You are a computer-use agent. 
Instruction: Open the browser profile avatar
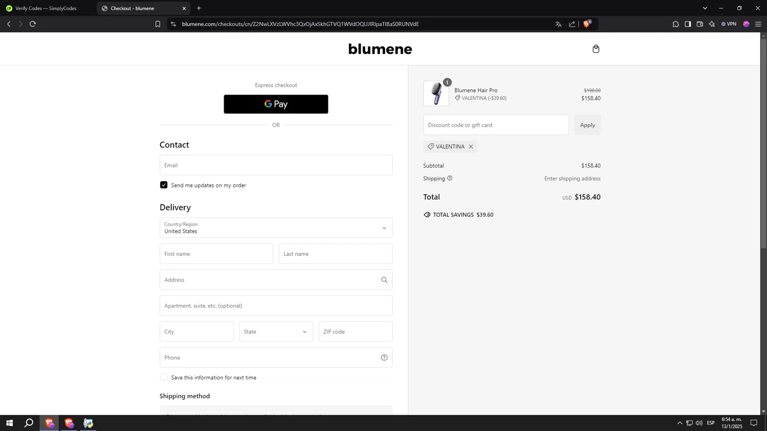coord(746,24)
